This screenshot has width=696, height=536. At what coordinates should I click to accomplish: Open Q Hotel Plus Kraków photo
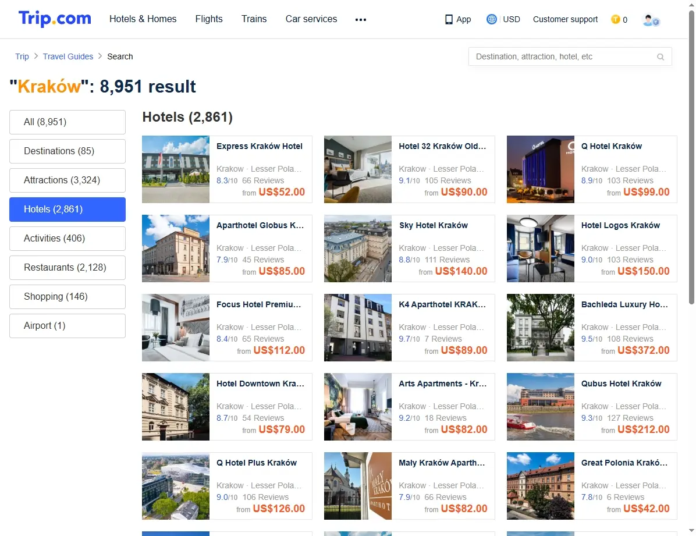(x=176, y=486)
